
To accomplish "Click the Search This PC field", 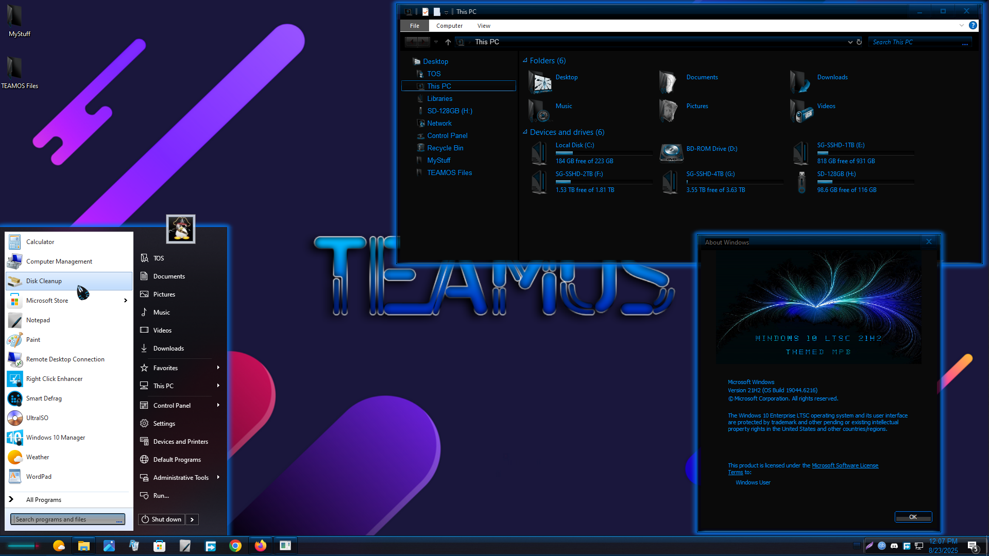I will tap(920, 42).
